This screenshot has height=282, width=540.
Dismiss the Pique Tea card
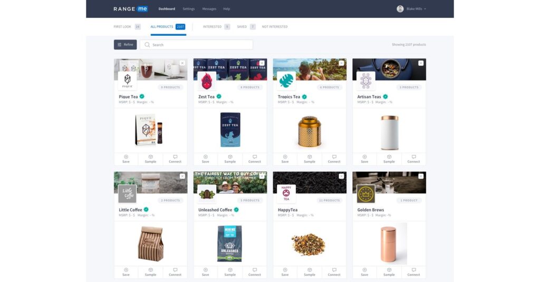click(182, 63)
